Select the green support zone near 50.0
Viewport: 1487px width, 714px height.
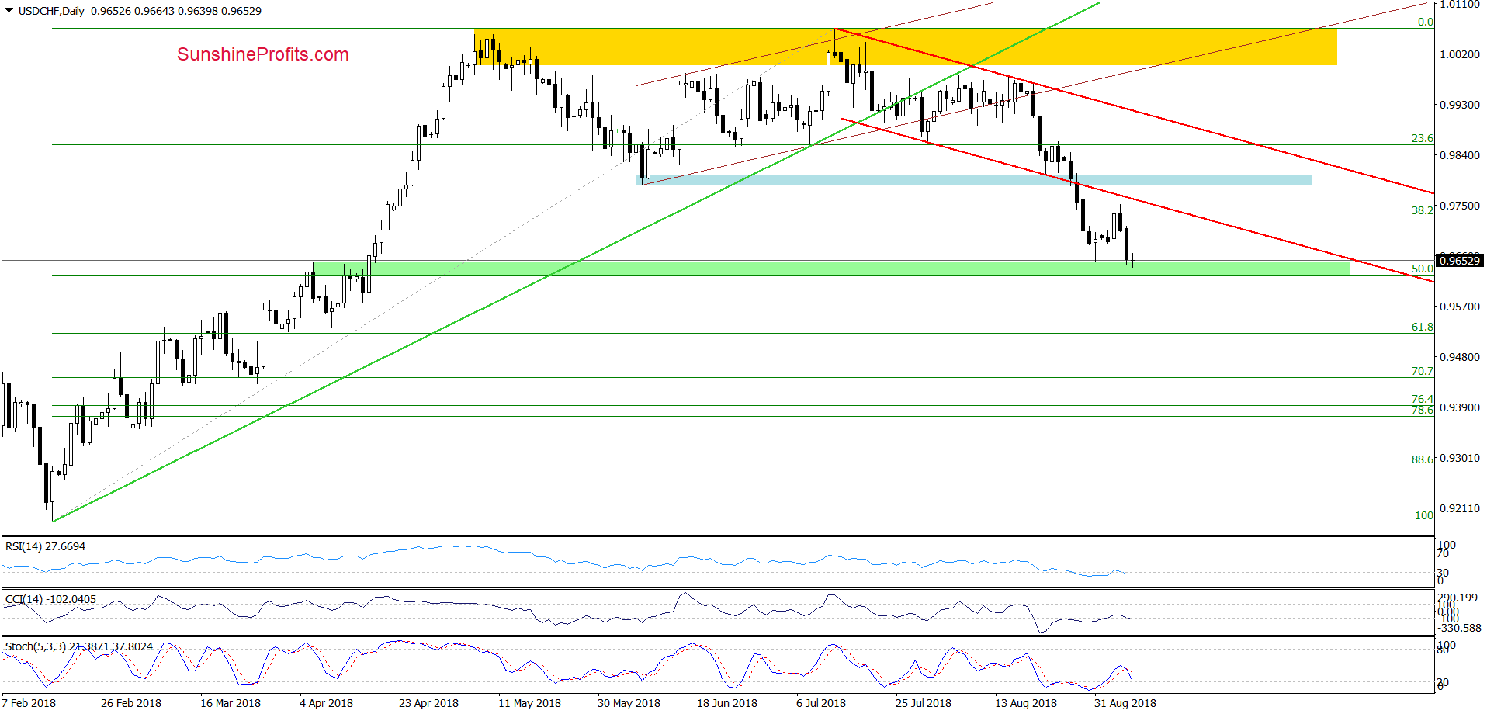point(831,269)
